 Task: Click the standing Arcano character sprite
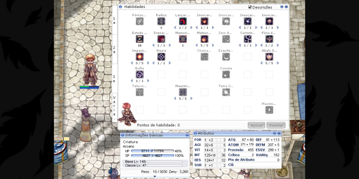pos(90,70)
